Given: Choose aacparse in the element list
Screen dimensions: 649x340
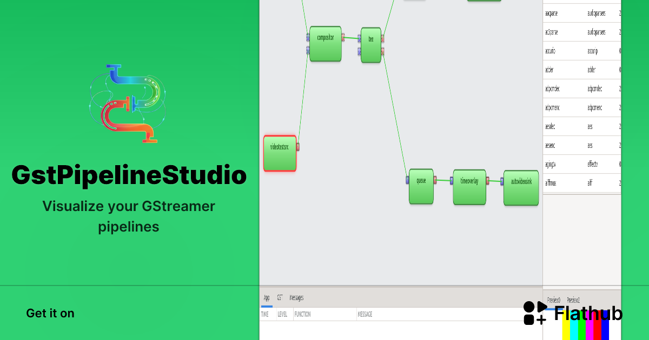Looking at the screenshot, I should [552, 13].
